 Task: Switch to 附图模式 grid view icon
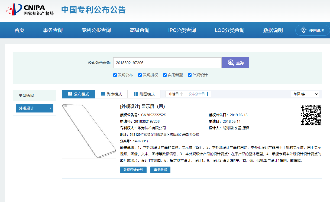tap(136, 94)
